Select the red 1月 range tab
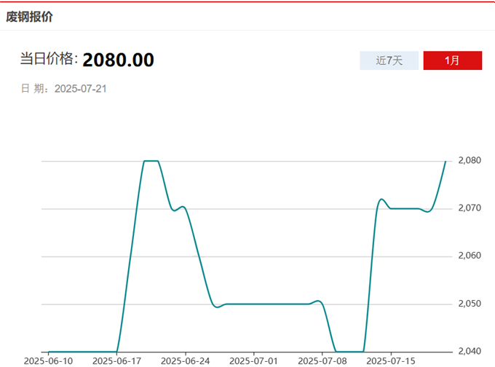The image size is (495, 367). click(452, 60)
